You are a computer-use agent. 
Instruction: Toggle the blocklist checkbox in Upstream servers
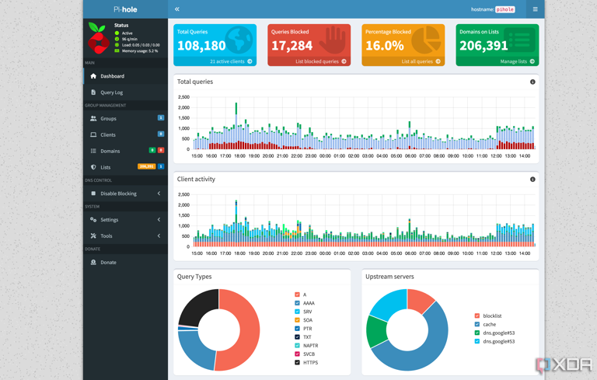(x=477, y=316)
